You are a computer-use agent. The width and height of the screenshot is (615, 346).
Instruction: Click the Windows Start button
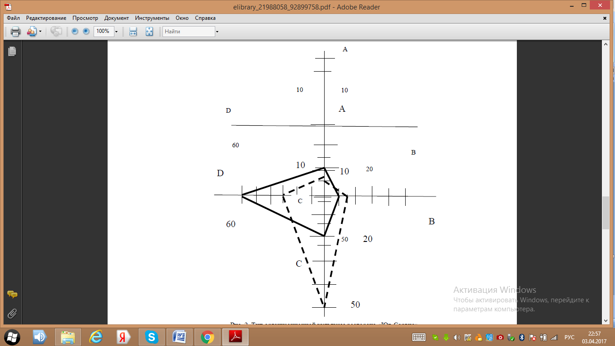(12, 337)
